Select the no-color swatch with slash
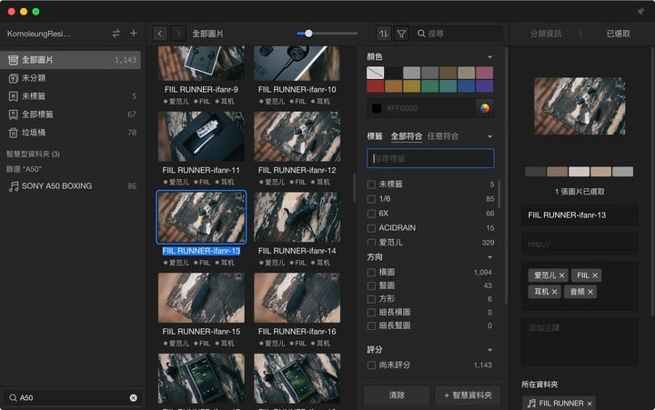 (x=375, y=73)
